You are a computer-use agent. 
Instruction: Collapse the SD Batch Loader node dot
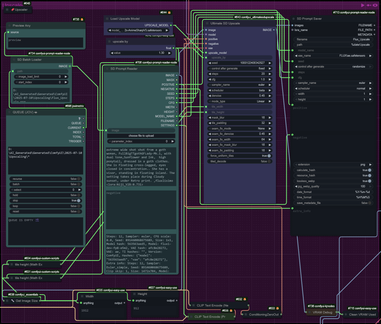14,60
